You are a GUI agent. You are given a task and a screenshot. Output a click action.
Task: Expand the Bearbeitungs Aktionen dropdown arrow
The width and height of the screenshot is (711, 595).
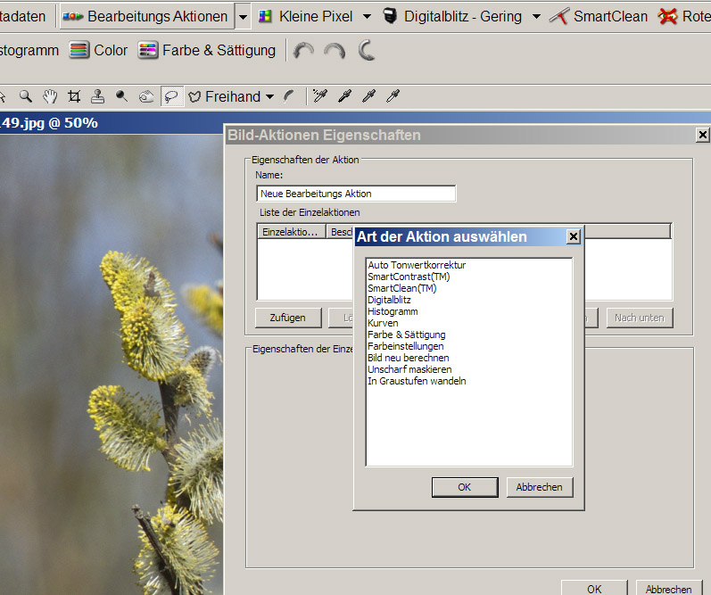click(x=243, y=17)
